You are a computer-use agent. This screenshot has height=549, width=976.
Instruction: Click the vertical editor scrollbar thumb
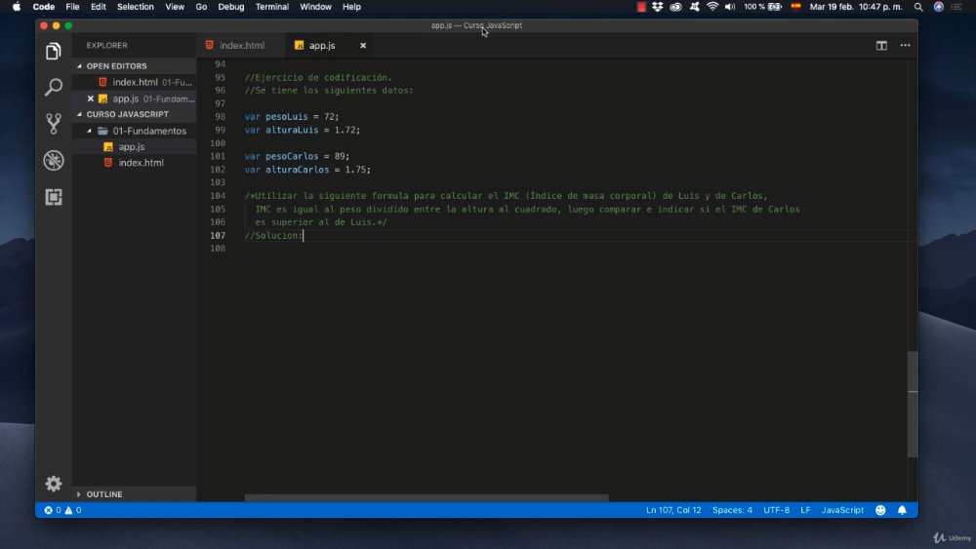913,404
